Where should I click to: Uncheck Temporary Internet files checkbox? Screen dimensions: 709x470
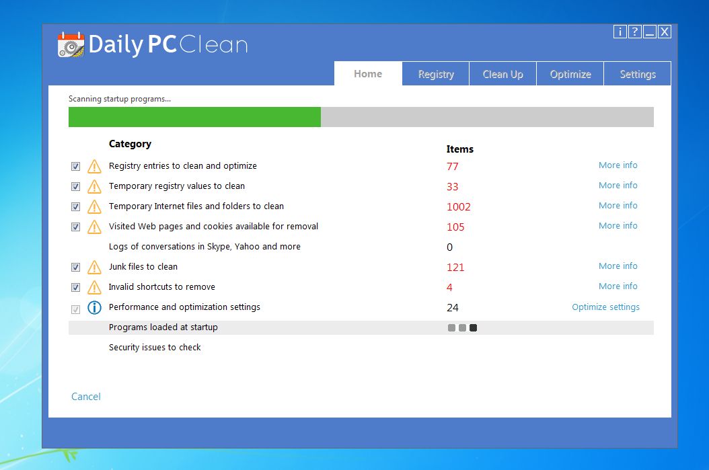[x=75, y=206]
